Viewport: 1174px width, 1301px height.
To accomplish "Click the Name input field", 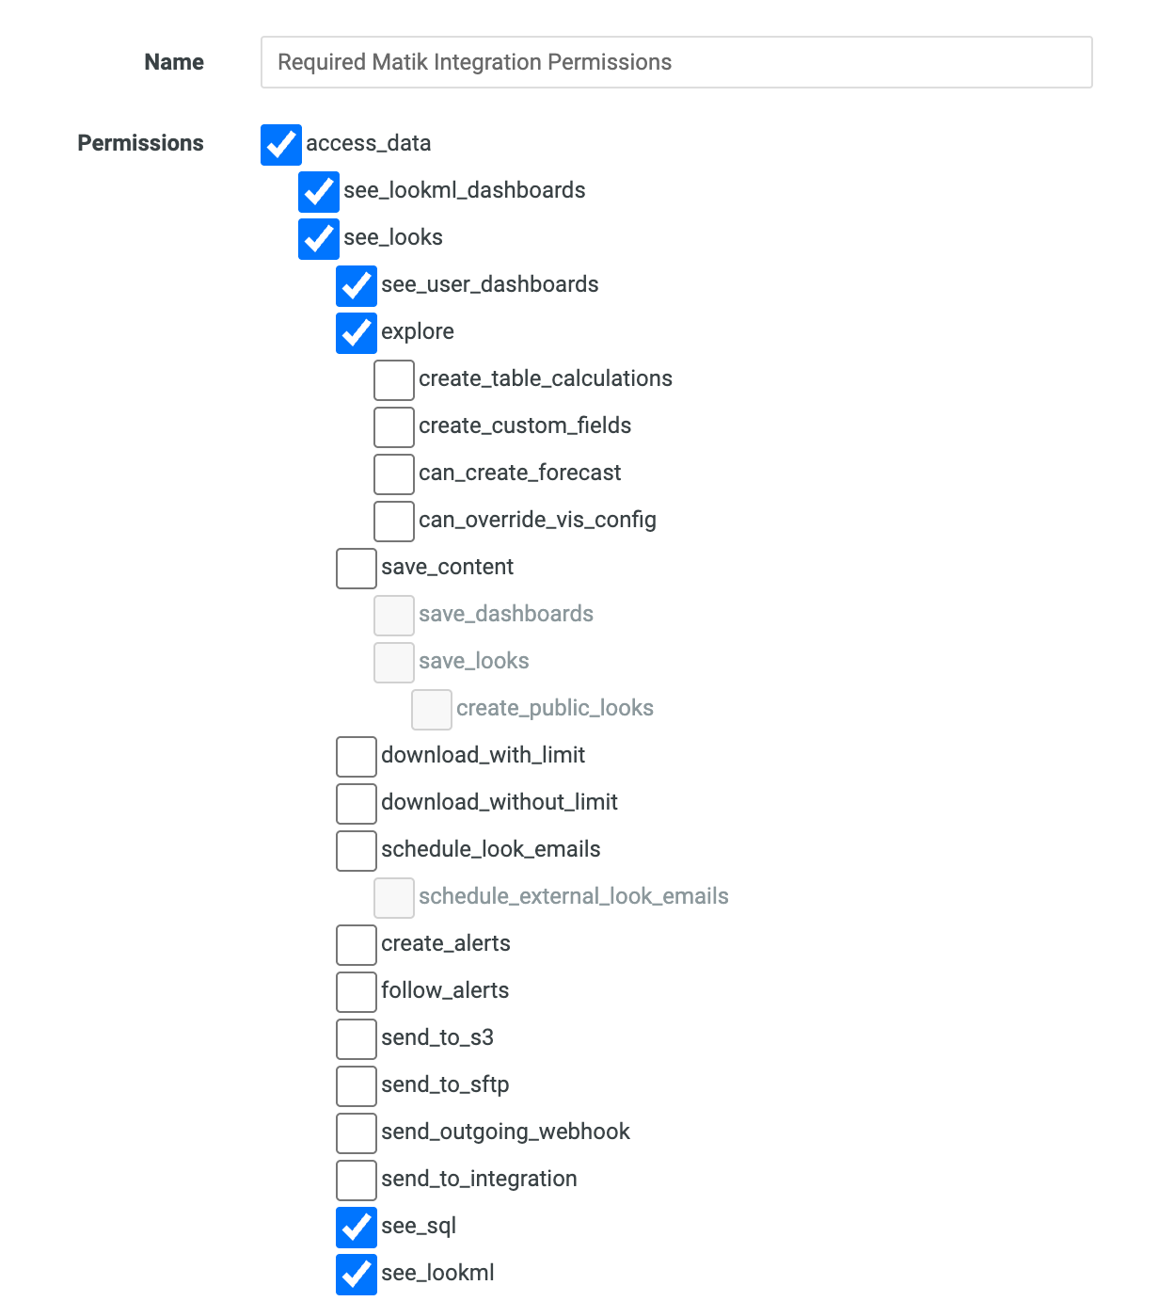I will 675,62.
